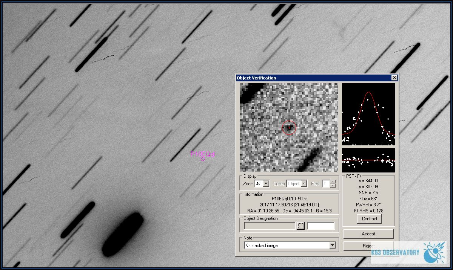Click the red circled object in preview
The height and width of the screenshot is (270, 453).
(x=290, y=128)
